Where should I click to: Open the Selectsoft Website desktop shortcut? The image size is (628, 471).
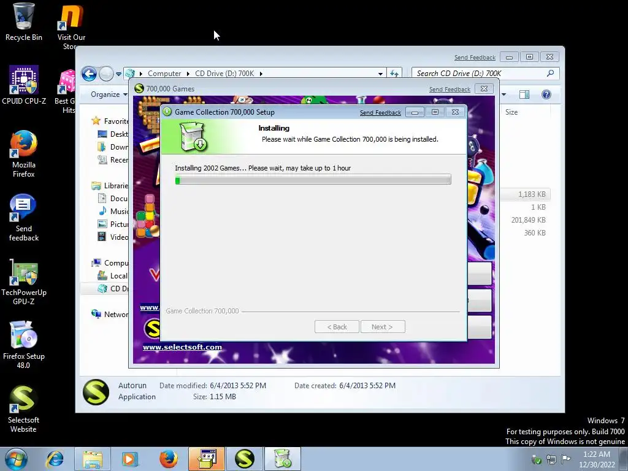(24, 408)
